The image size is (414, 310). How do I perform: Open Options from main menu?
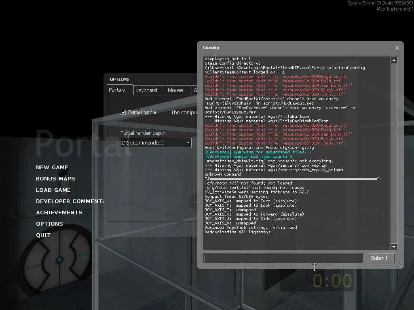(x=49, y=224)
